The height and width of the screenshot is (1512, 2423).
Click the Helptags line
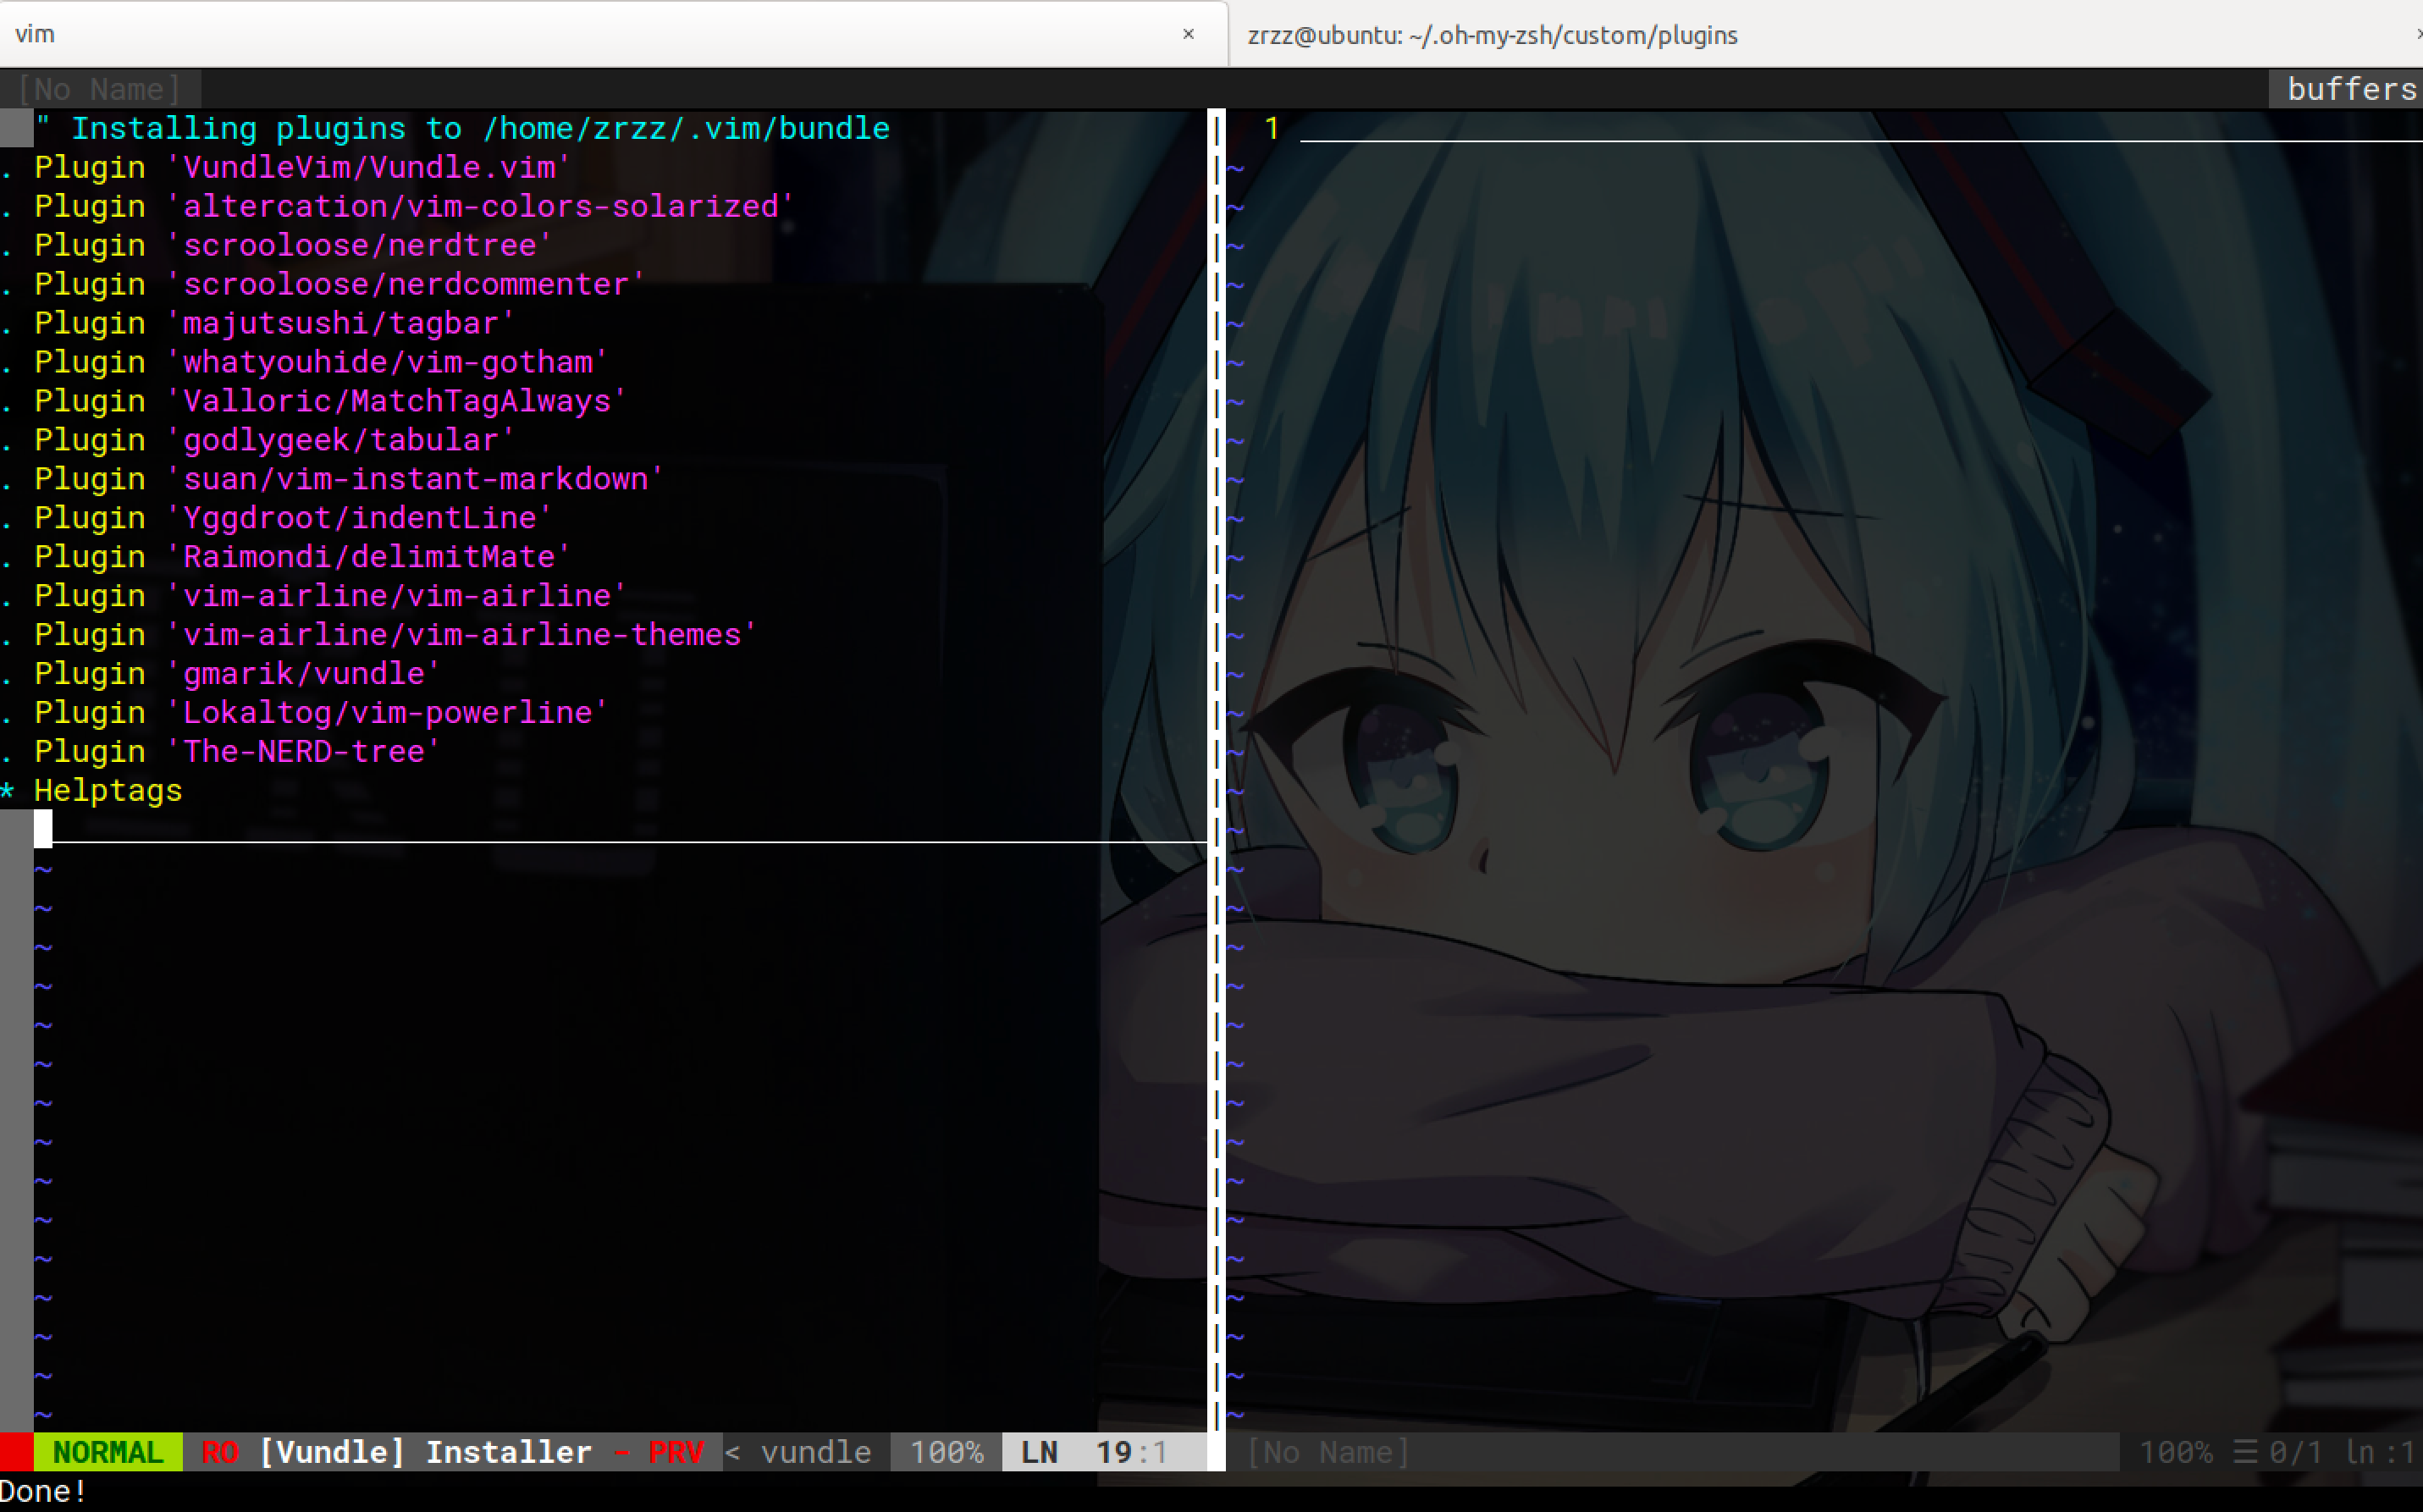[x=108, y=791]
